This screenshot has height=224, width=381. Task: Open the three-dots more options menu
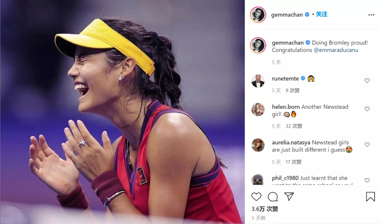371,15
